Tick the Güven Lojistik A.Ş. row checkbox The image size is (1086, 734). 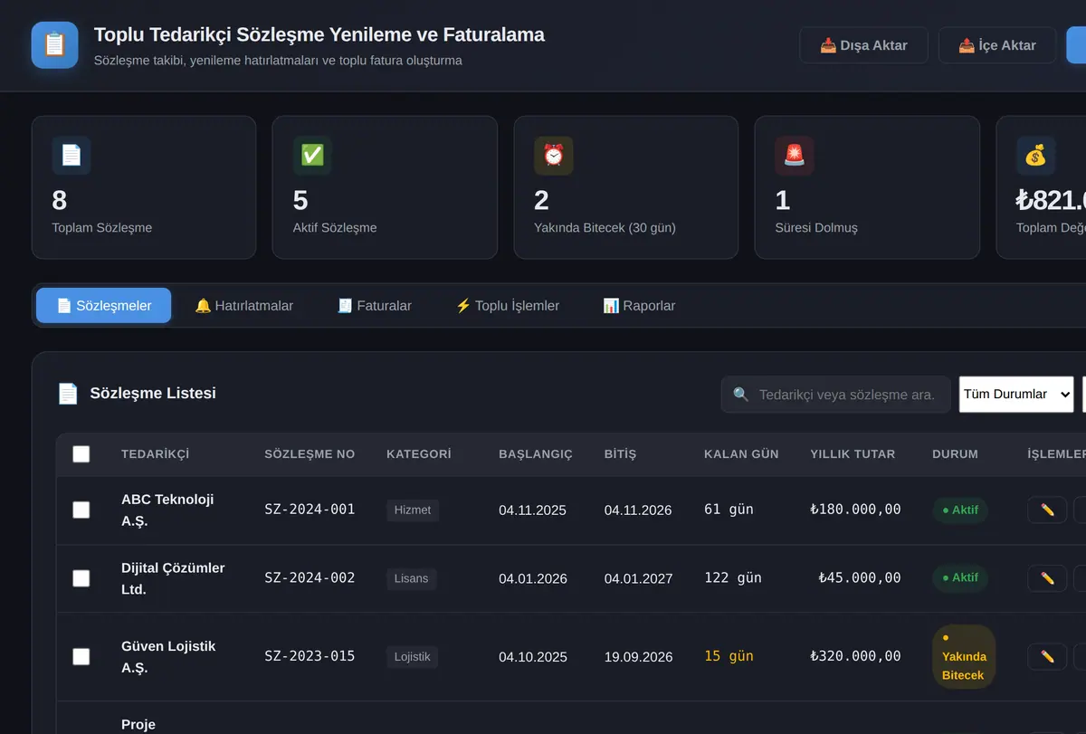[81, 656]
